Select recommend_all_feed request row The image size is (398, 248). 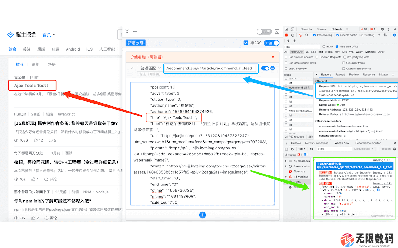(x=298, y=87)
